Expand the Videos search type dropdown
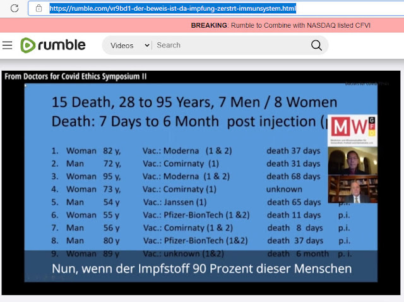The image size is (404, 302). pyautogui.click(x=129, y=45)
